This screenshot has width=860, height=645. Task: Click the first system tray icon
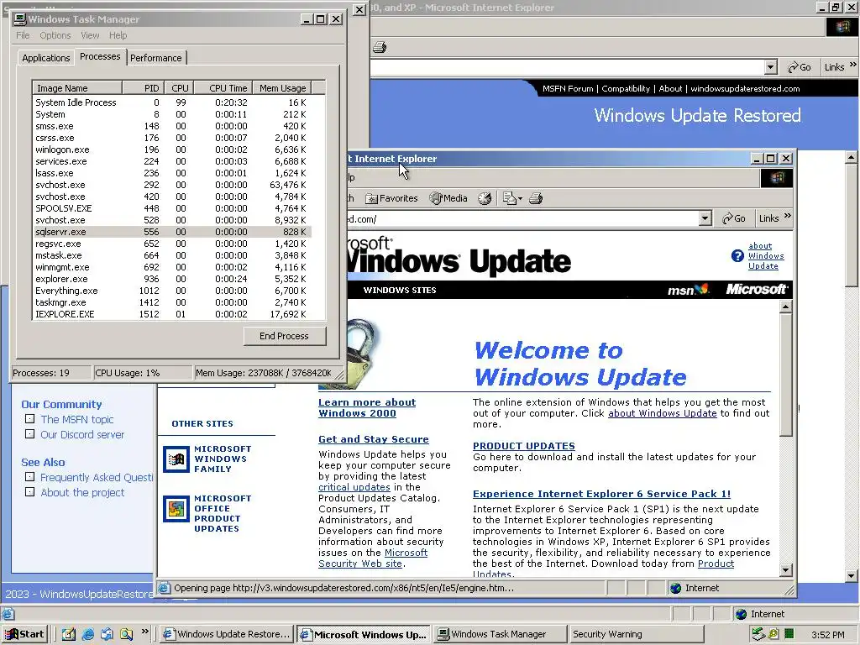(758, 634)
